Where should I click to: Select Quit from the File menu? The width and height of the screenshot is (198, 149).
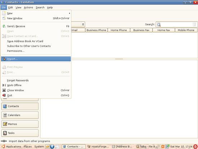tap(36, 95)
